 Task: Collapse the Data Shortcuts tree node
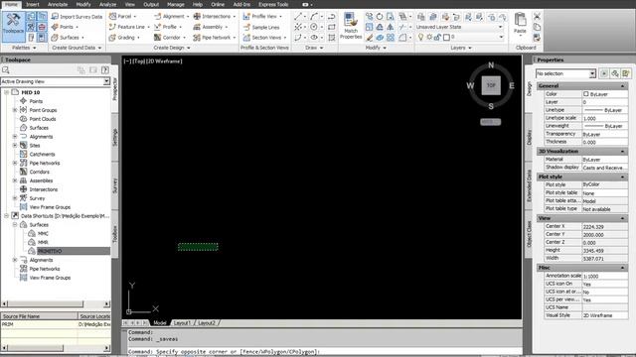(7, 216)
